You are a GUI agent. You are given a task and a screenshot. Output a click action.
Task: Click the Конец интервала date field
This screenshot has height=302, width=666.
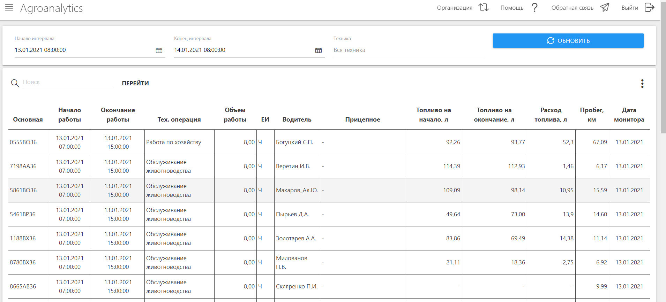(x=243, y=50)
